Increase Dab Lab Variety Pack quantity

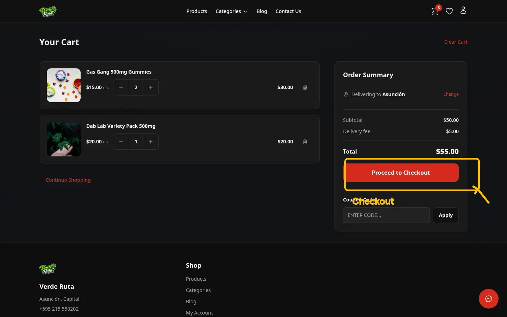tap(151, 142)
